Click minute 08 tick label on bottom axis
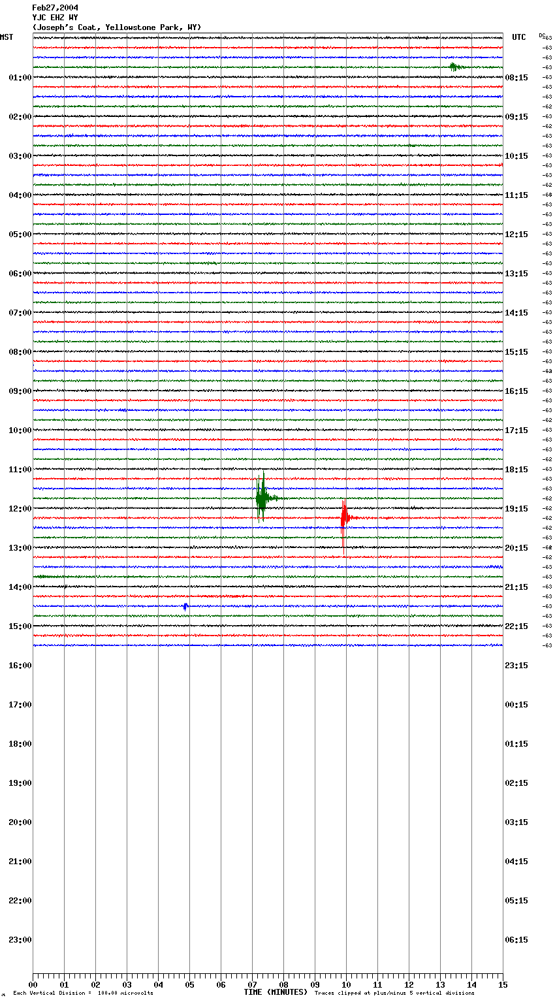 283,984
